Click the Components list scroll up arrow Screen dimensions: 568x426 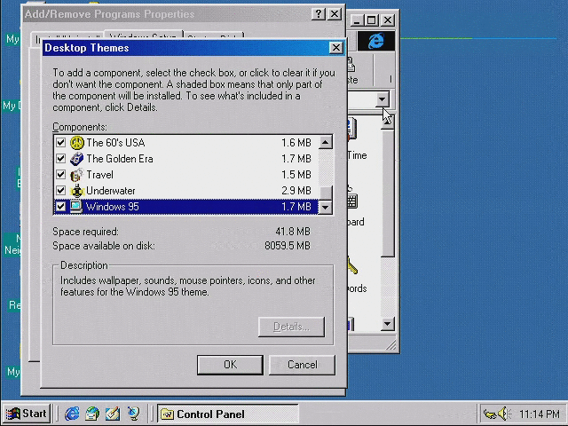[326, 142]
